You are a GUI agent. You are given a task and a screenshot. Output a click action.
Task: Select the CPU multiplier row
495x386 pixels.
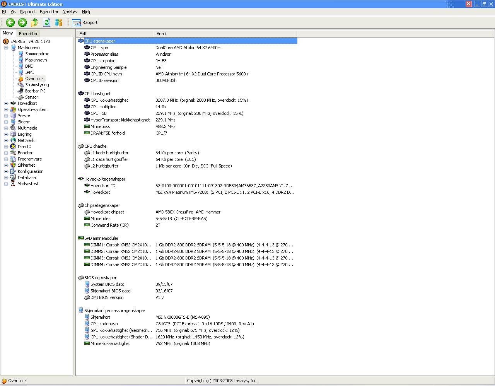coord(187,107)
